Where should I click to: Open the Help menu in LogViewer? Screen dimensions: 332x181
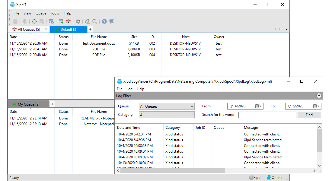point(140,89)
